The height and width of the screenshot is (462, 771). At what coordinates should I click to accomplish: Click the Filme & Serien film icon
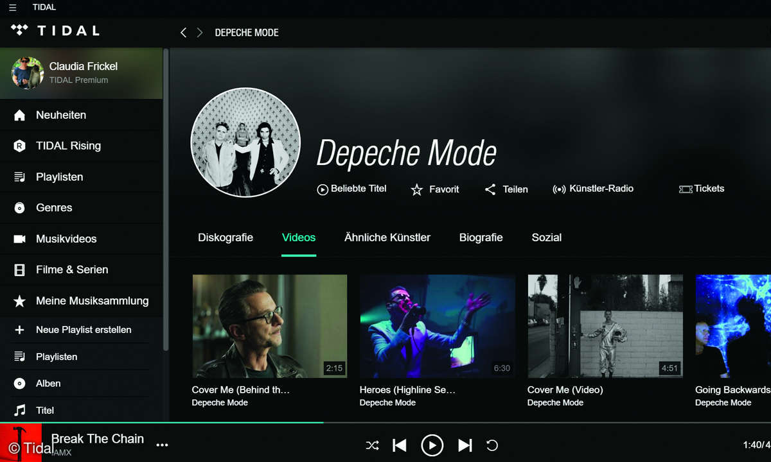[20, 269]
